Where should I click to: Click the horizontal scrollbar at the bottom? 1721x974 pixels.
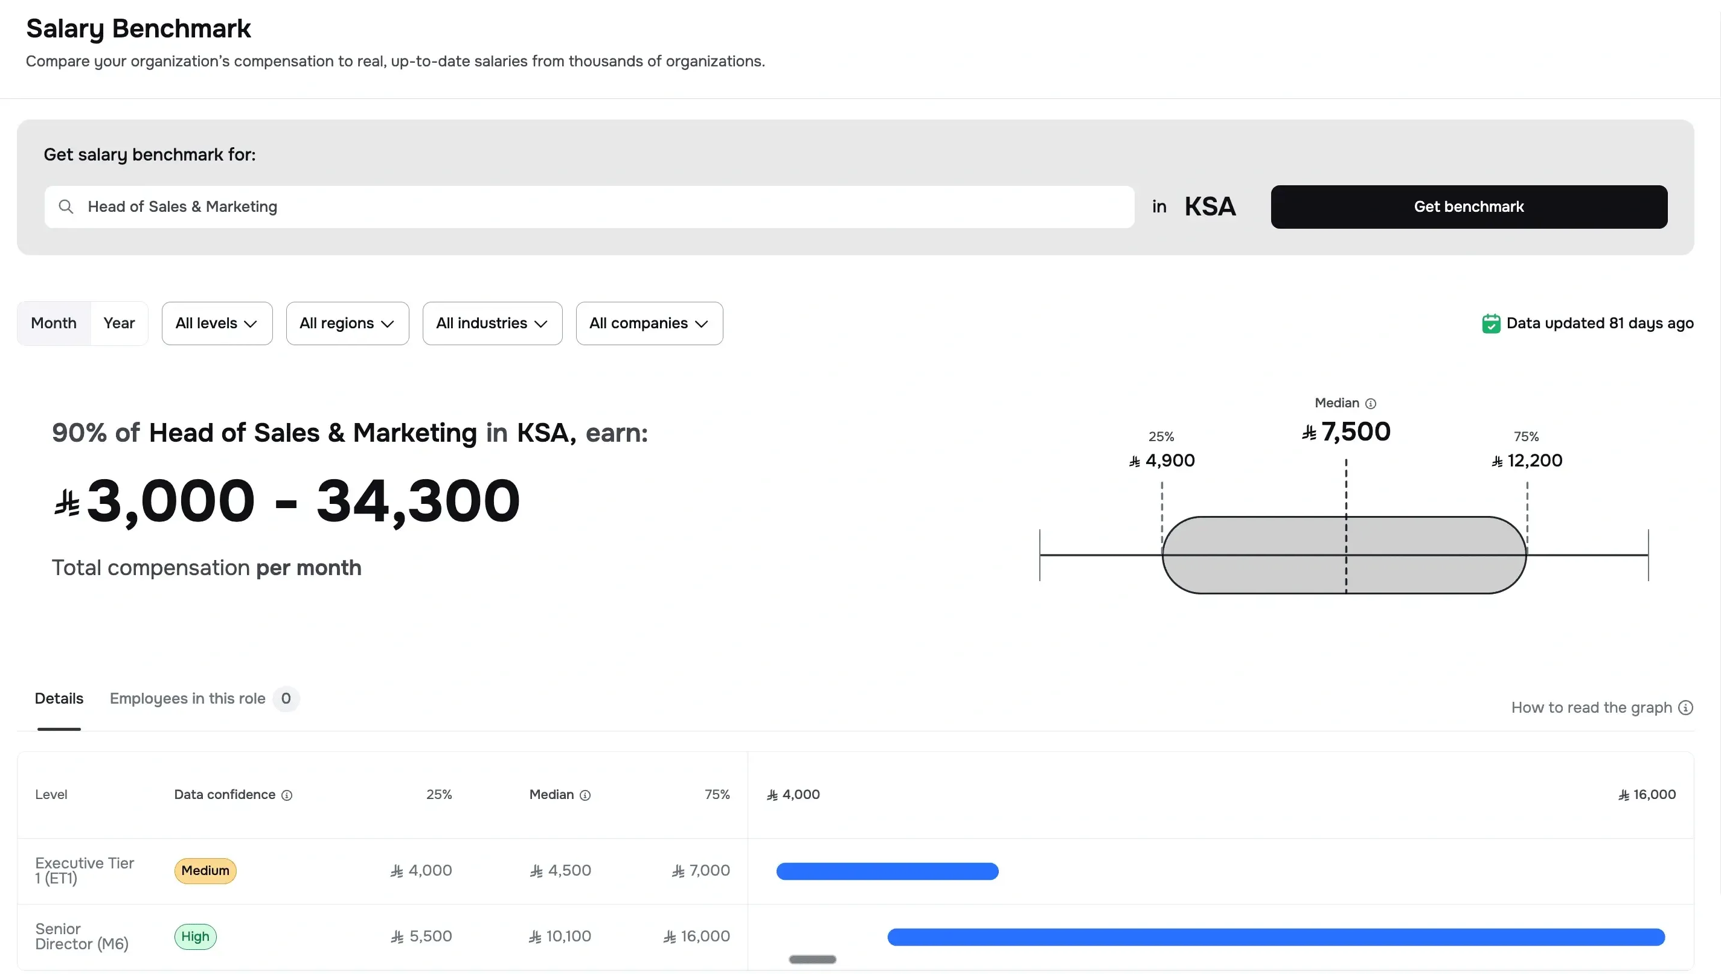point(812,960)
